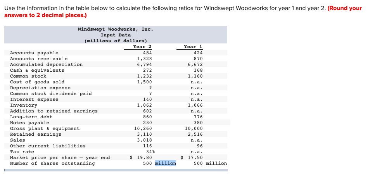Click the "Accounts receivable" row label
The width and height of the screenshot is (370, 178).
39,59
